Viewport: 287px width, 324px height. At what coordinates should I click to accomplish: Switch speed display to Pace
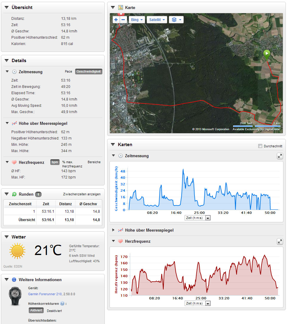(69, 72)
